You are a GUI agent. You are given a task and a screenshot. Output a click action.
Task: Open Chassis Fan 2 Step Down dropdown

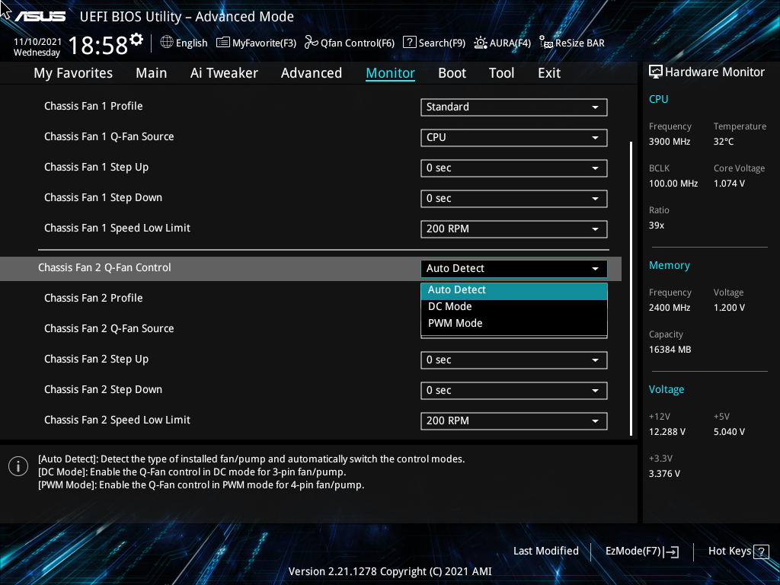tap(514, 391)
